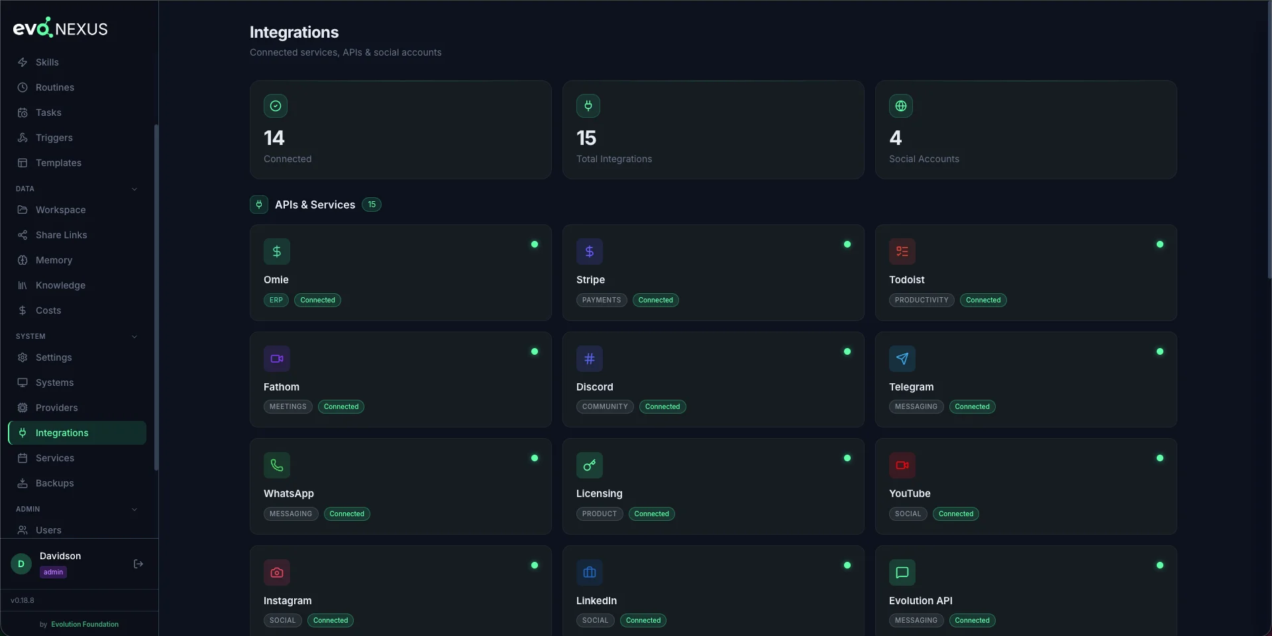Click the green status dot on Omie card
This screenshot has width=1272, height=636.
point(535,244)
